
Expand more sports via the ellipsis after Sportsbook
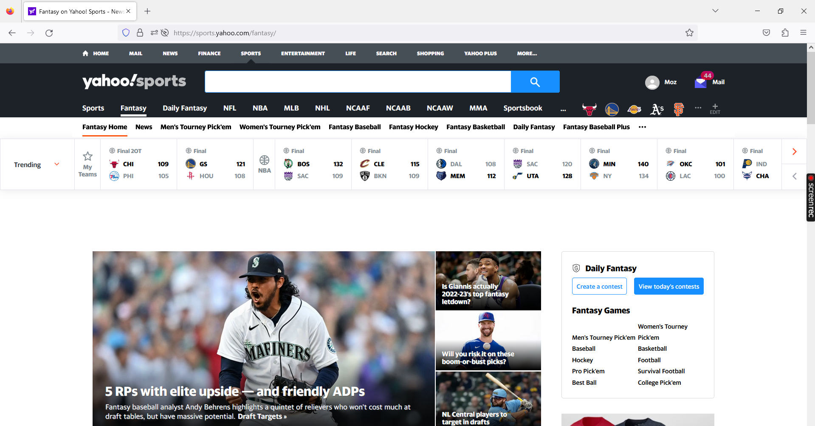tap(563, 110)
